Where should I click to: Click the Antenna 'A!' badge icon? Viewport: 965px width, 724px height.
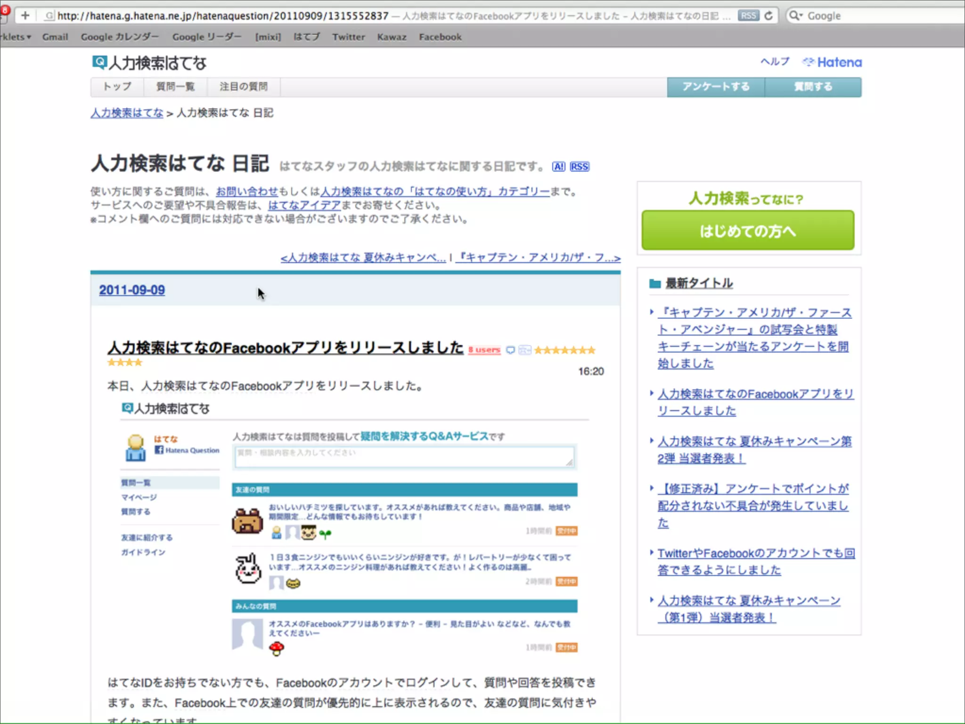[x=558, y=167]
